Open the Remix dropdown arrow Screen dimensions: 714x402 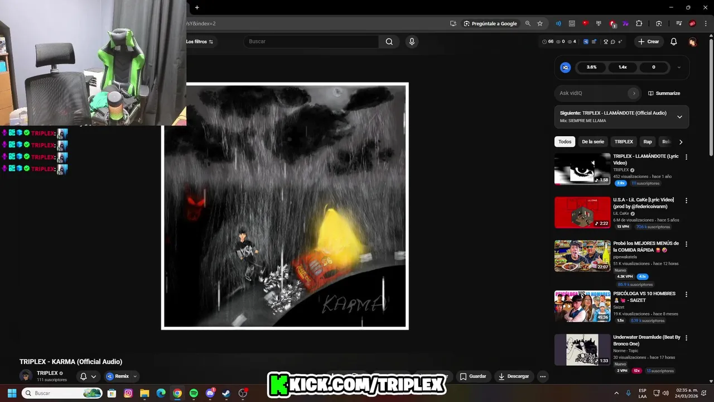pyautogui.click(x=134, y=376)
